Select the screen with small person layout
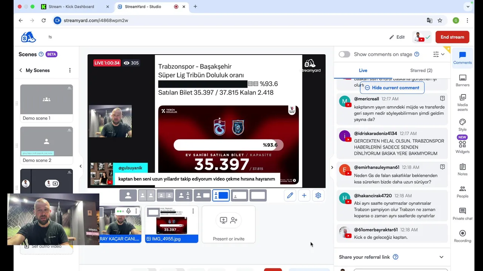The image size is (483, 271). click(239, 195)
